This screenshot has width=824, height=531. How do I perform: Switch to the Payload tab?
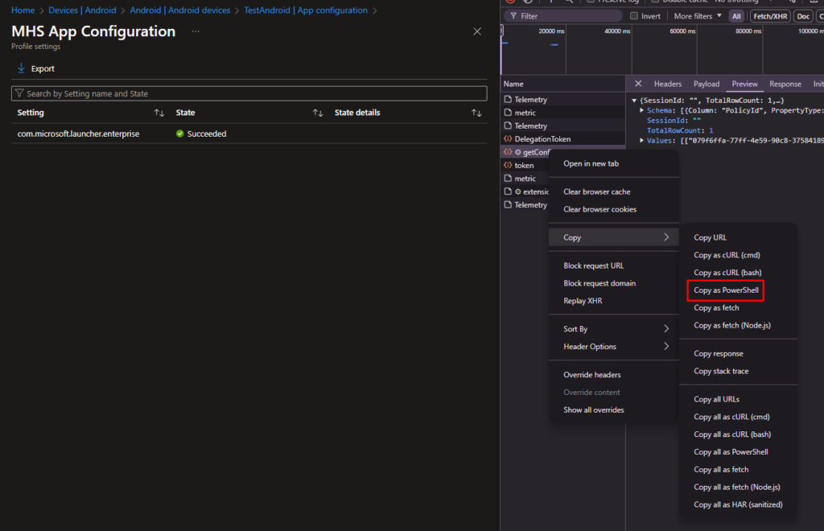click(707, 84)
